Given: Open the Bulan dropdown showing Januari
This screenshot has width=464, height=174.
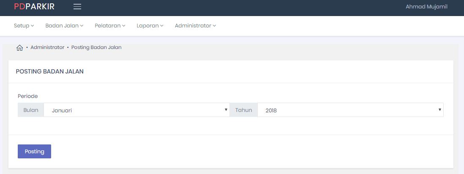Looking at the screenshot, I should [x=136, y=110].
